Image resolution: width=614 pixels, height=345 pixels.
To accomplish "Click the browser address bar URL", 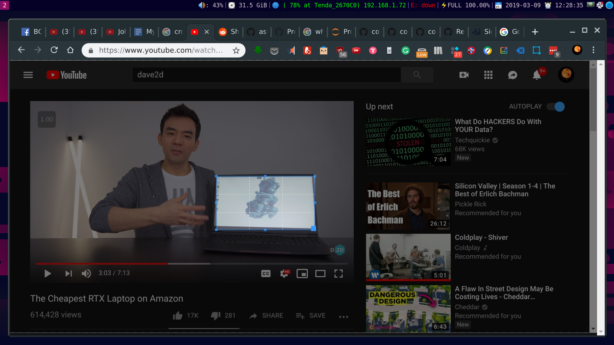I will tap(161, 50).
